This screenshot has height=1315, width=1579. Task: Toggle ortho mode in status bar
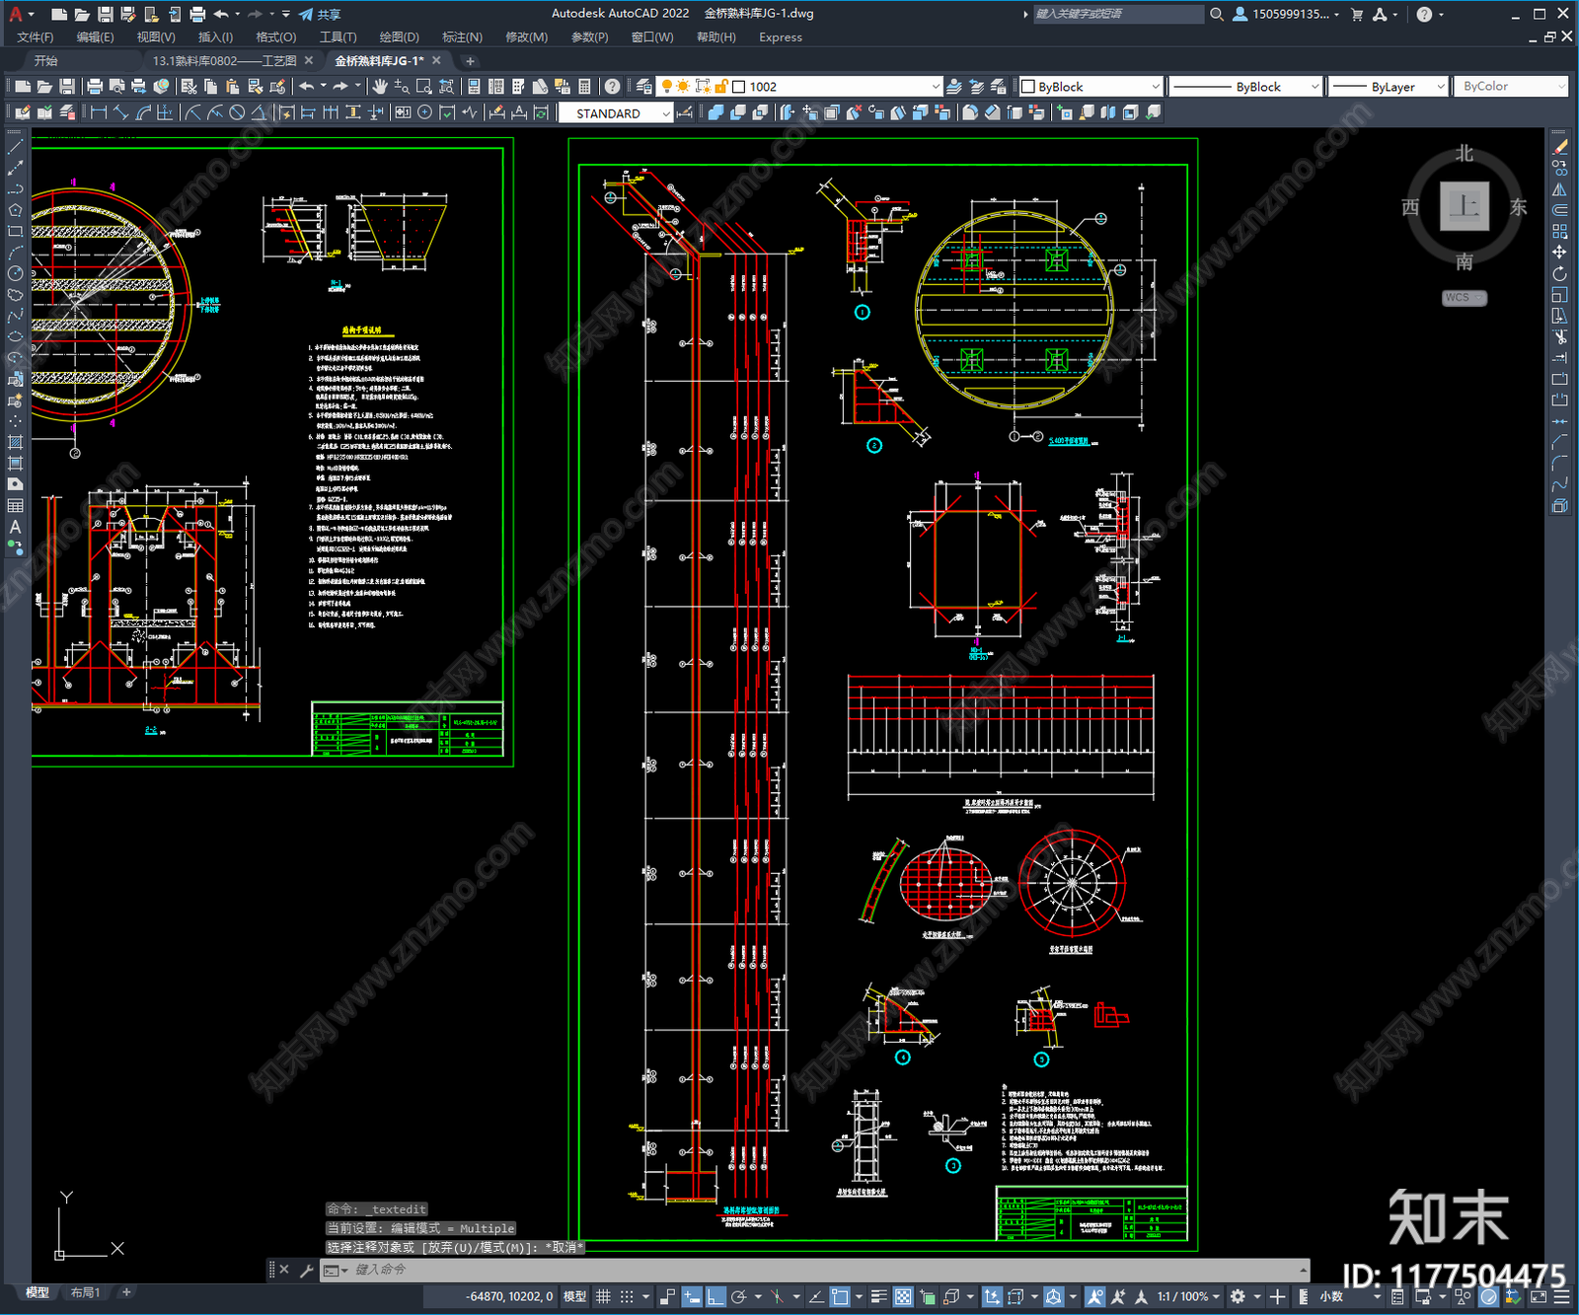[715, 1296]
